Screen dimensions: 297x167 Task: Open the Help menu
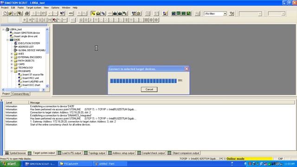pos(75,7)
